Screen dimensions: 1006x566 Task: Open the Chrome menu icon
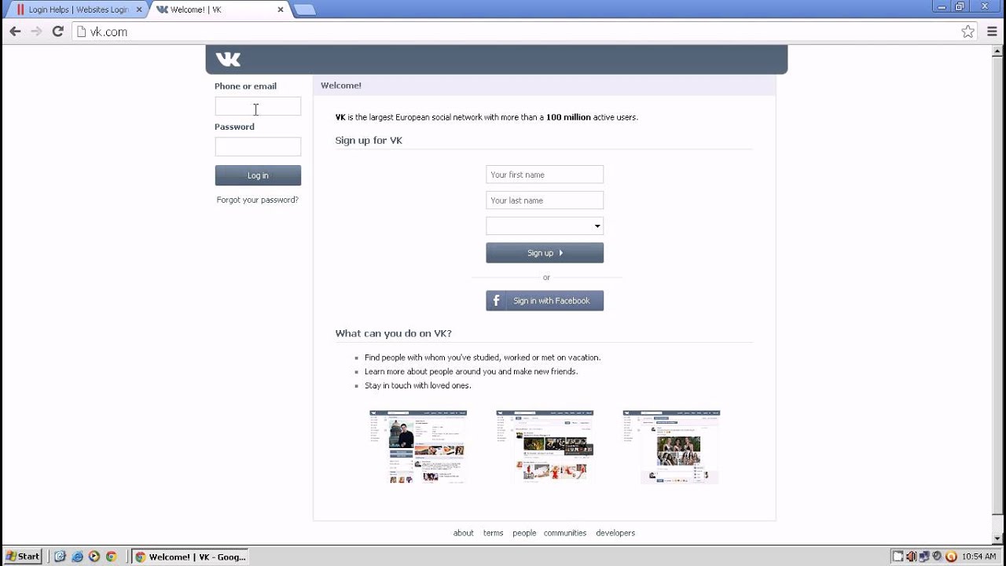point(992,31)
